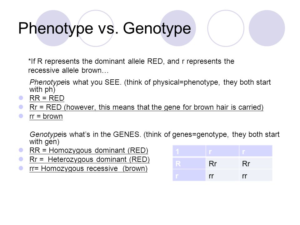Click the bottom-right 'rr' table cell
Screen dimensions: 300x225
256,175
